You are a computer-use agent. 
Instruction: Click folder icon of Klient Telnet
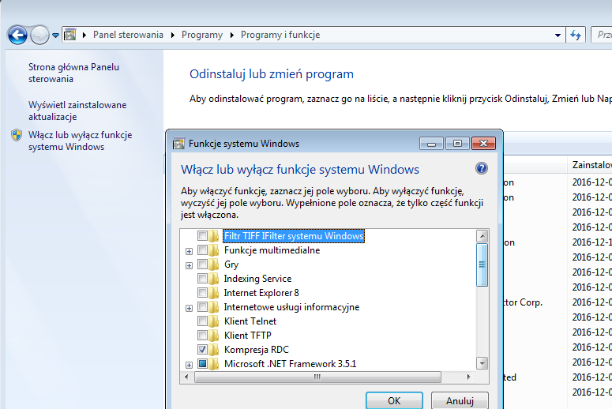coord(214,321)
